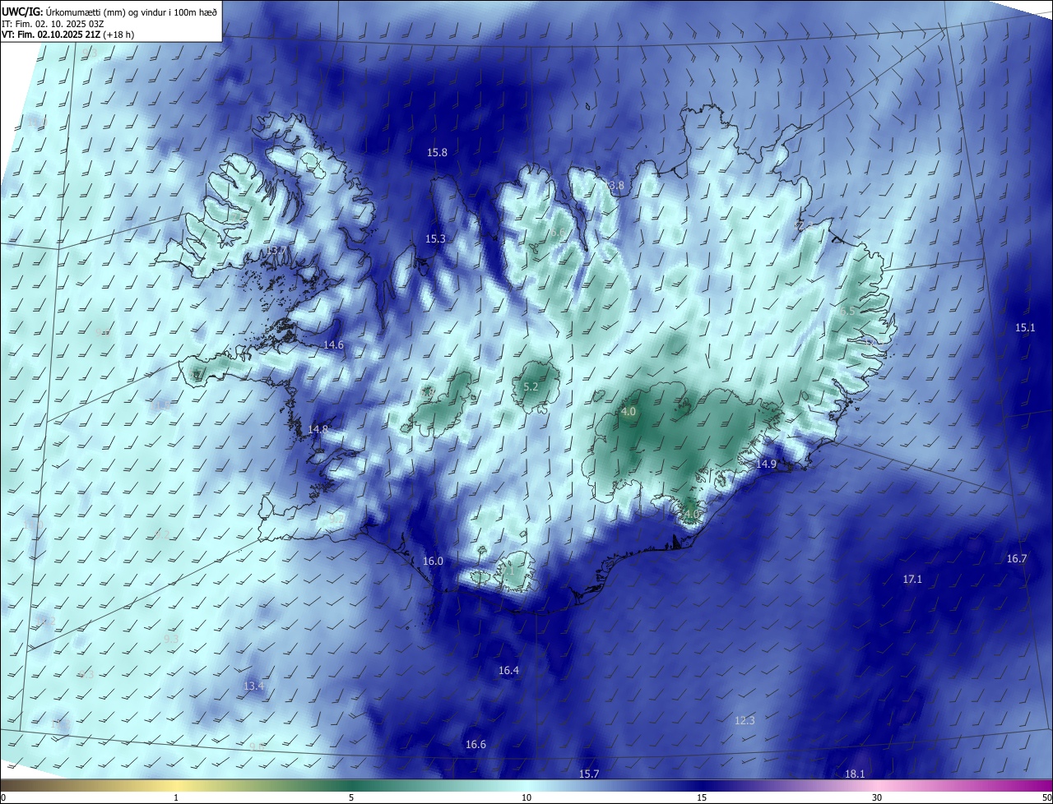Click the colour scale tick labelled 1
The width and height of the screenshot is (1053, 804).
(176, 798)
